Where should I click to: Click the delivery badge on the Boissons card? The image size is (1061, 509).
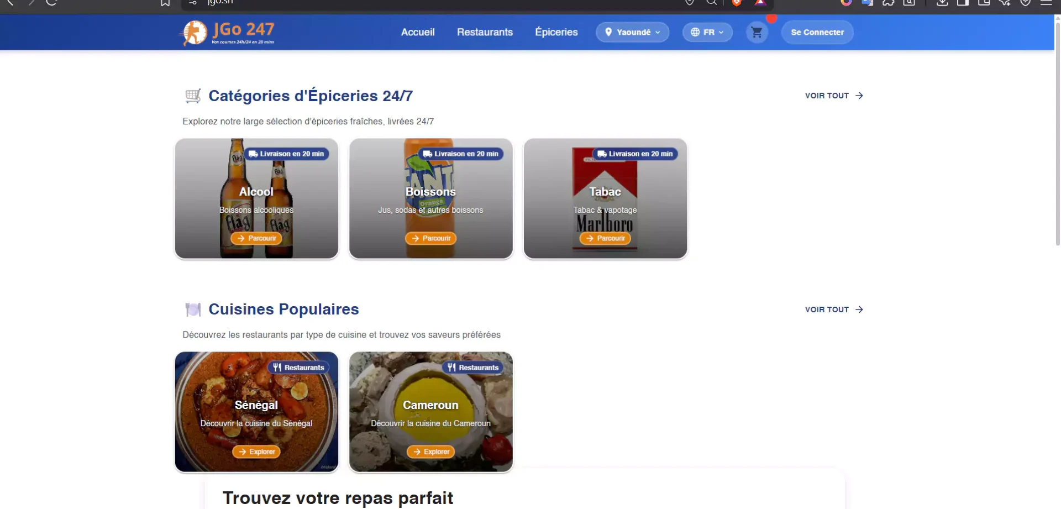(x=460, y=154)
